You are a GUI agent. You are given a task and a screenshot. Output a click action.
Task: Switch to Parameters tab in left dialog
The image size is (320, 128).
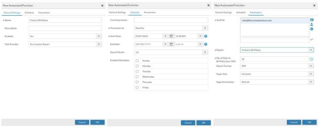coord(44,13)
